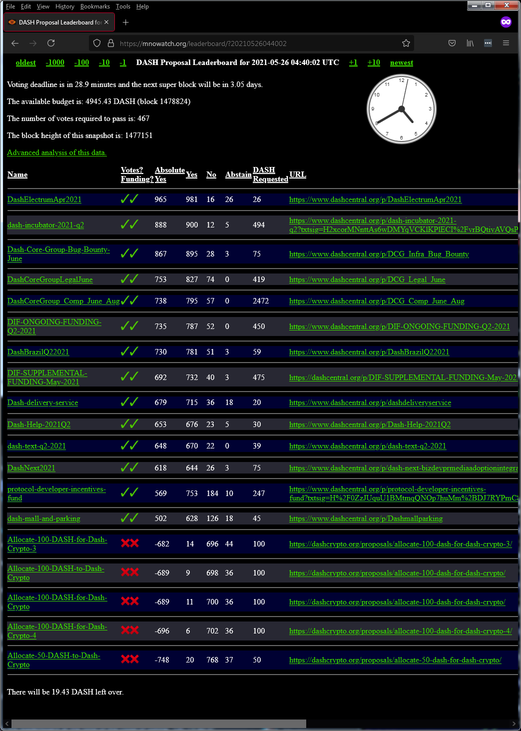
Task: Visit the Dashmallparking dashcentral URL
Action: click(x=366, y=518)
